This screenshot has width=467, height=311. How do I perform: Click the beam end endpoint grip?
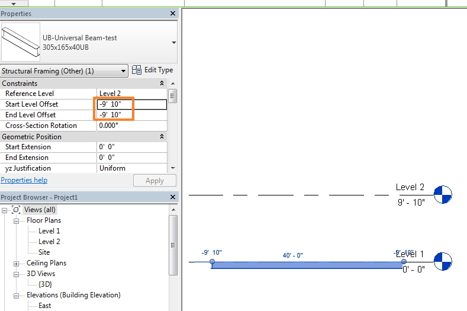click(404, 261)
